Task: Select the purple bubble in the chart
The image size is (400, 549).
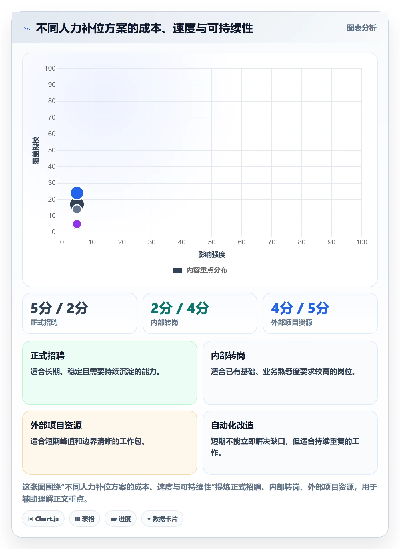Action: [77, 224]
